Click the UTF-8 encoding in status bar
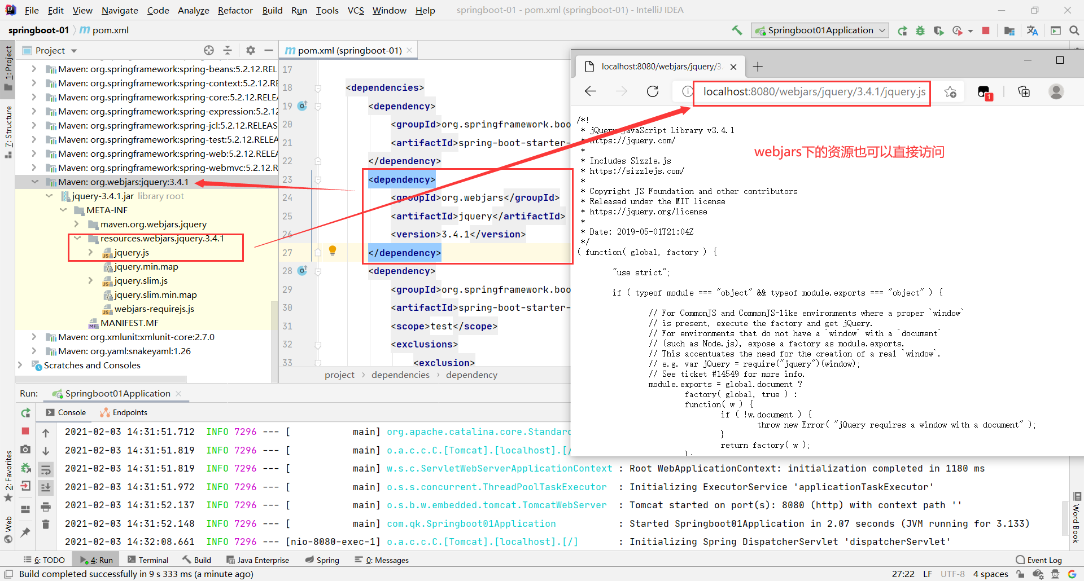The height and width of the screenshot is (581, 1084). tap(952, 574)
